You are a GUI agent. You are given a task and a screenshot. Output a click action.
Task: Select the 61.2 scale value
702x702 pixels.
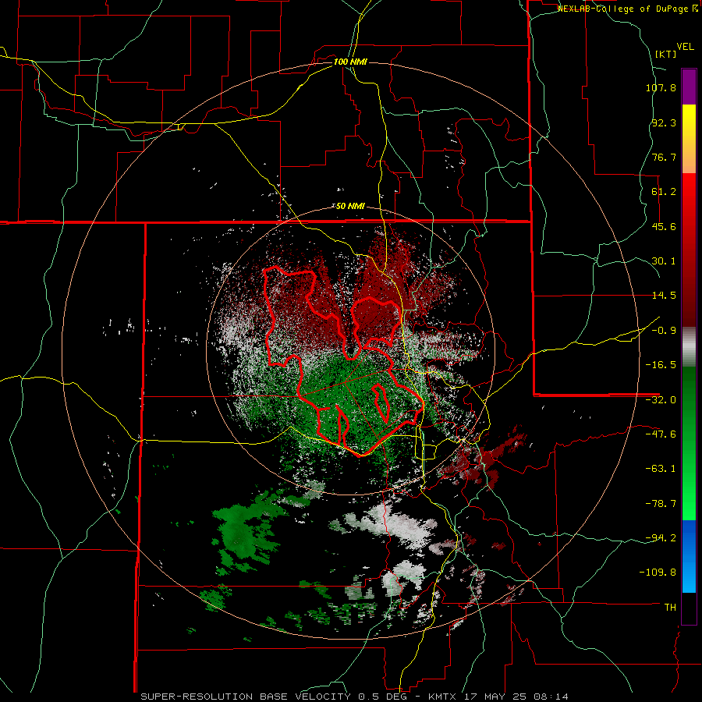tap(664, 192)
